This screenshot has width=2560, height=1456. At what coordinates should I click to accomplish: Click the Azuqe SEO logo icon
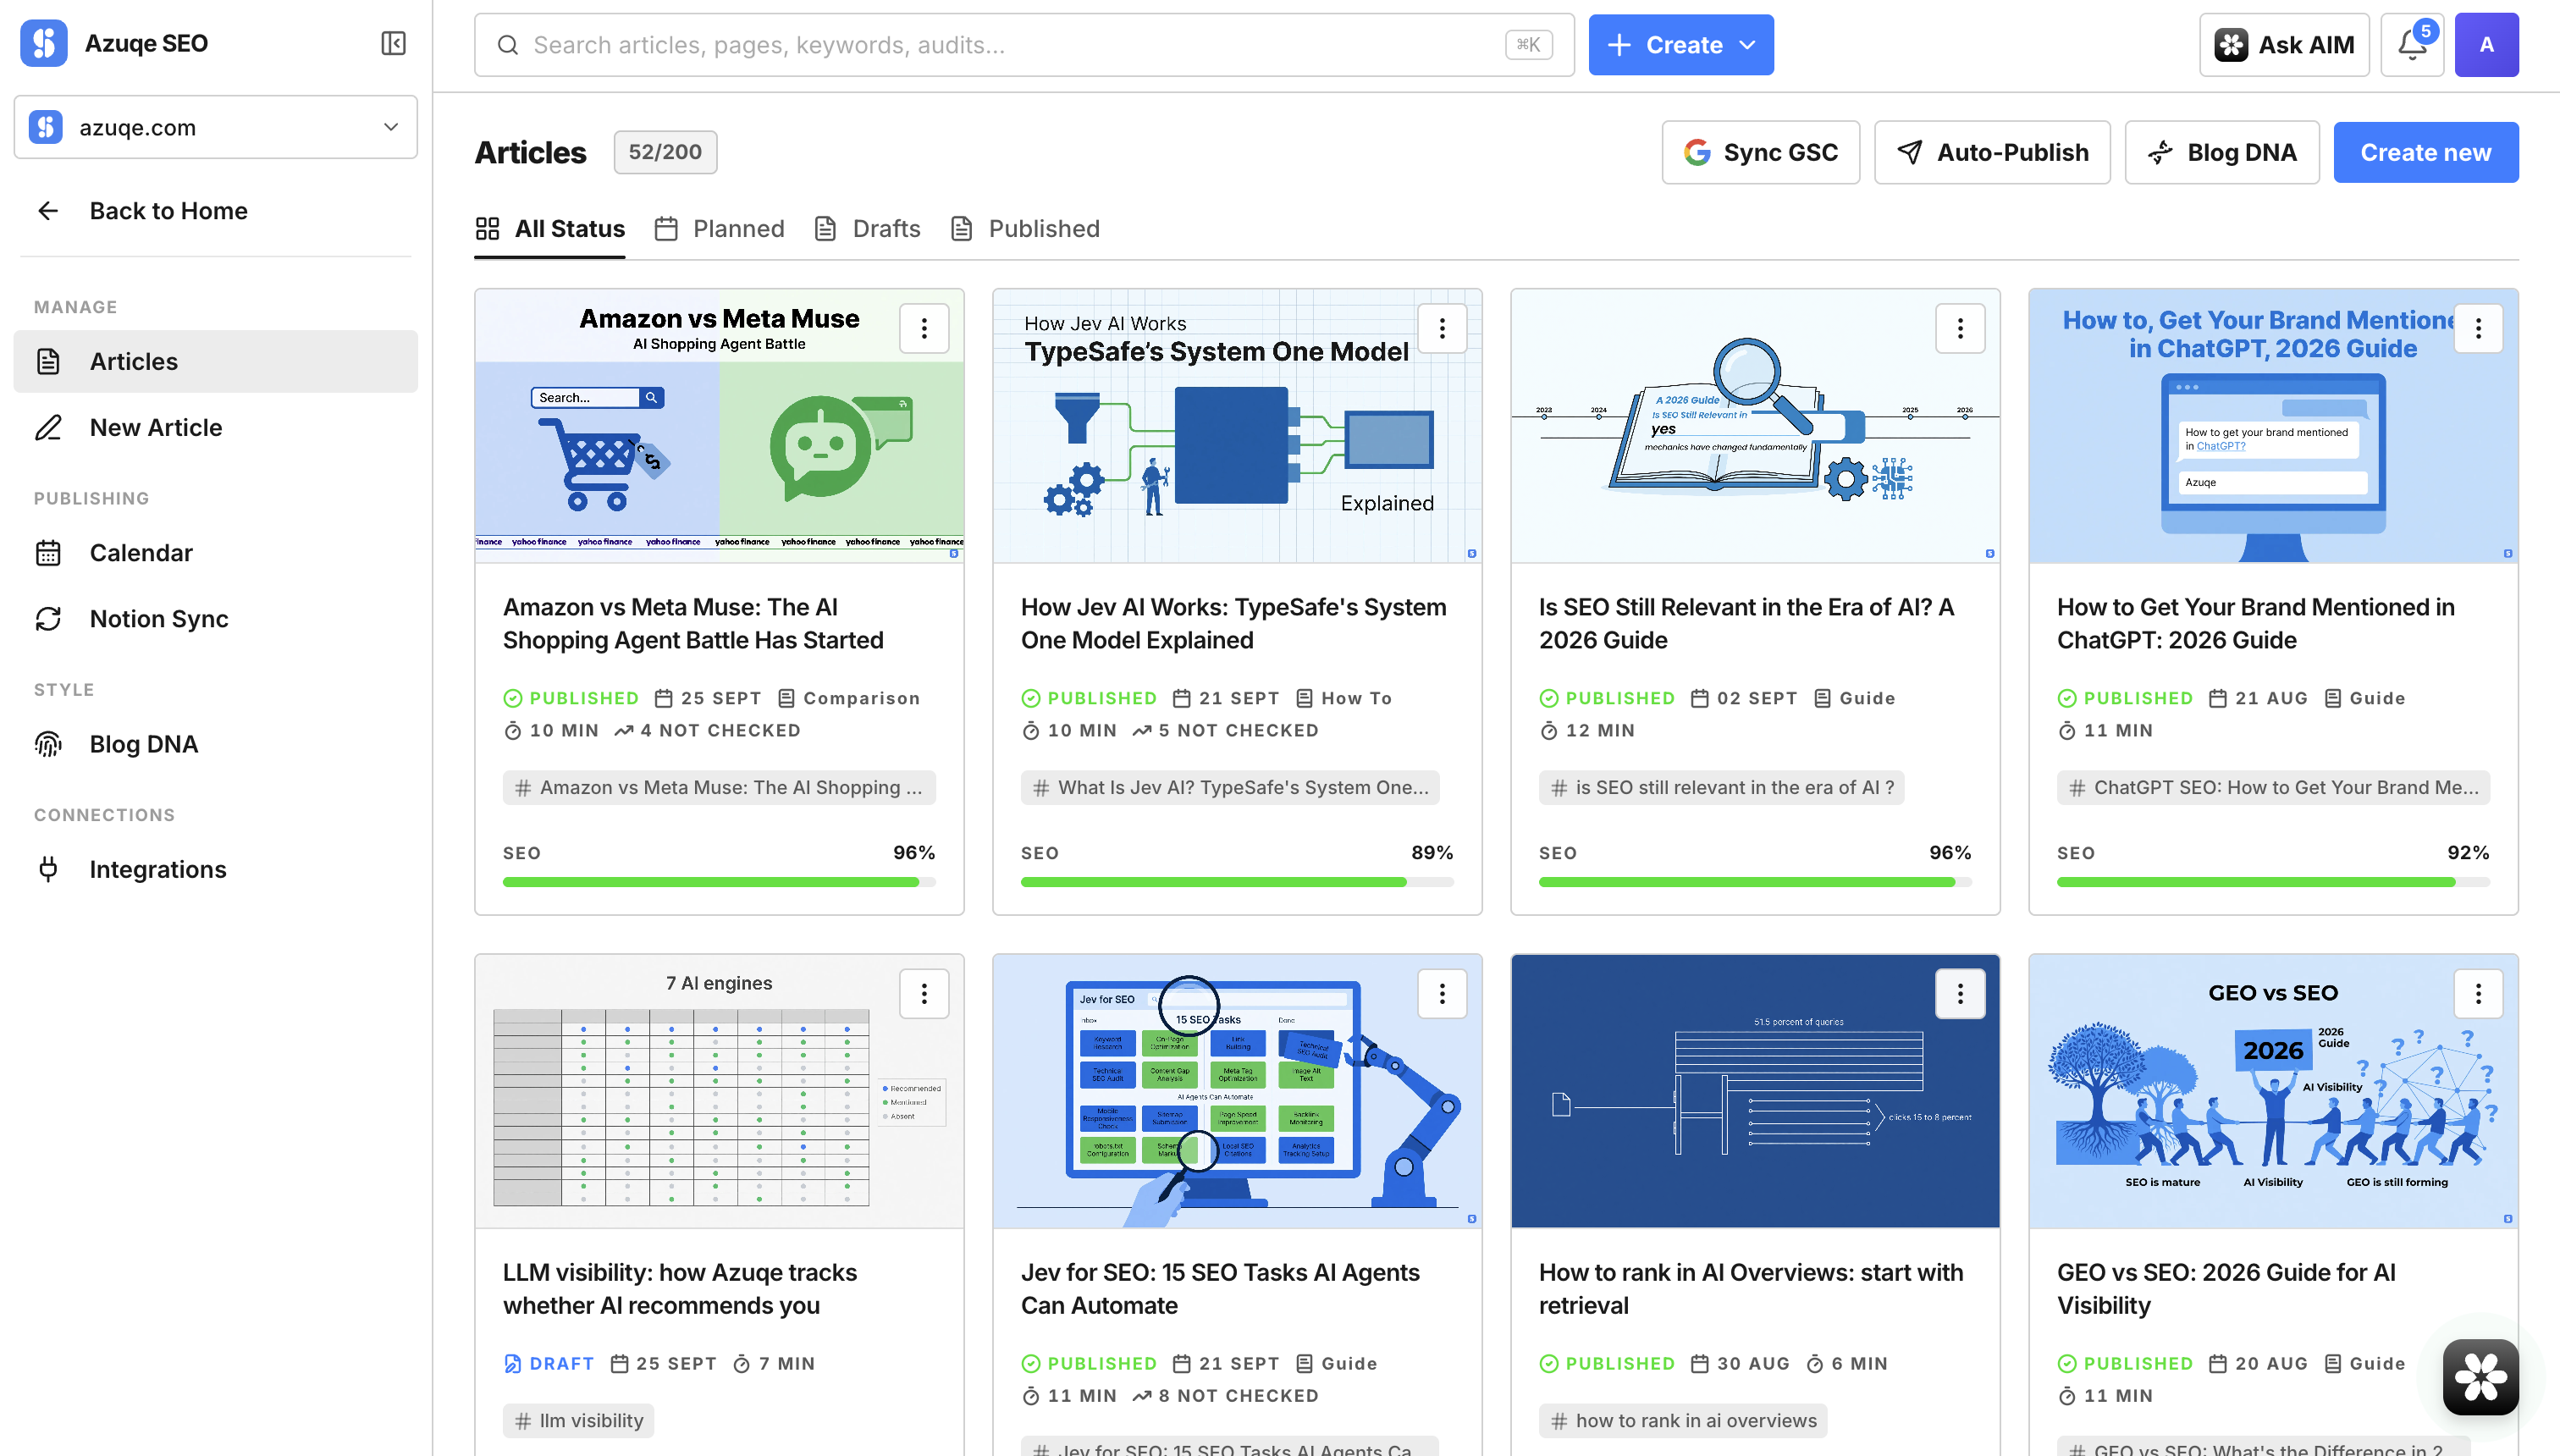(44, 43)
